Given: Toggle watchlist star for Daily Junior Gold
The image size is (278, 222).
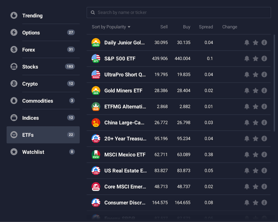Looking at the screenshot, I should 255,42.
